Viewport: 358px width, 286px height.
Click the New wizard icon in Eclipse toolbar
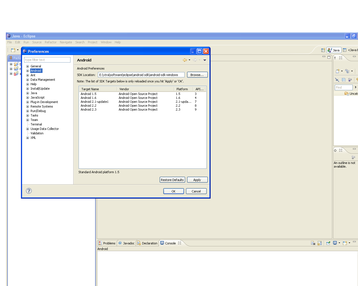[13, 50]
